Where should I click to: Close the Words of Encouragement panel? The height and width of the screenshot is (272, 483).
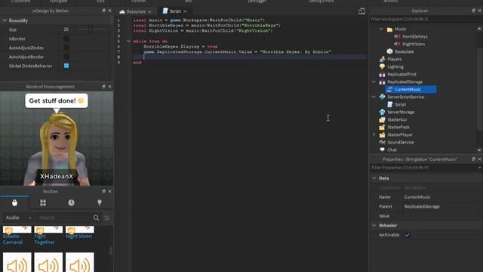[110, 87]
